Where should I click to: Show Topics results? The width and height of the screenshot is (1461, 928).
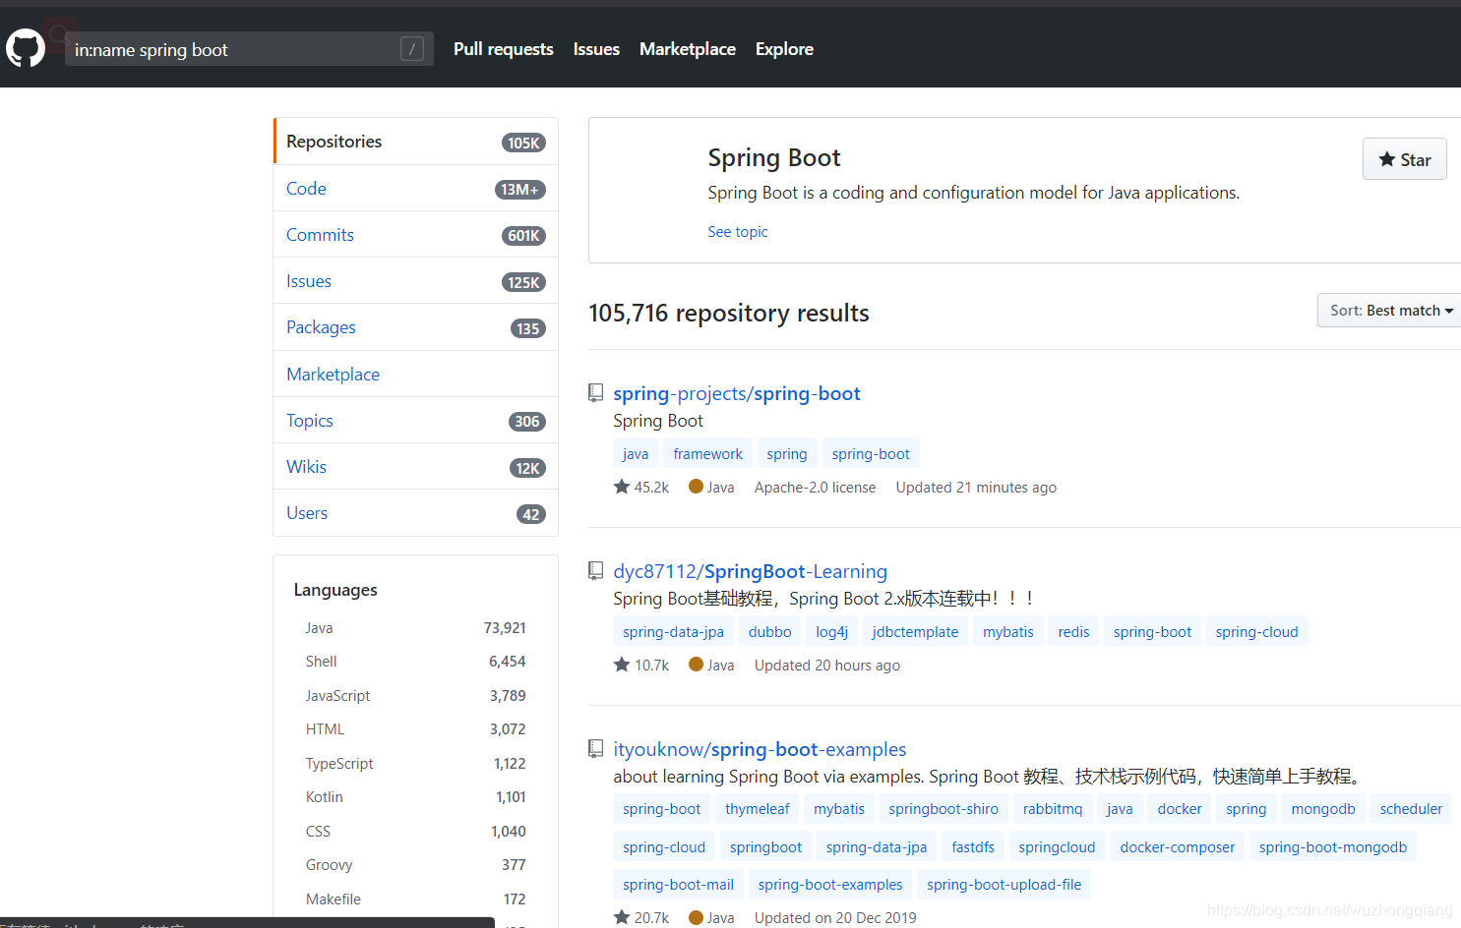pos(415,421)
